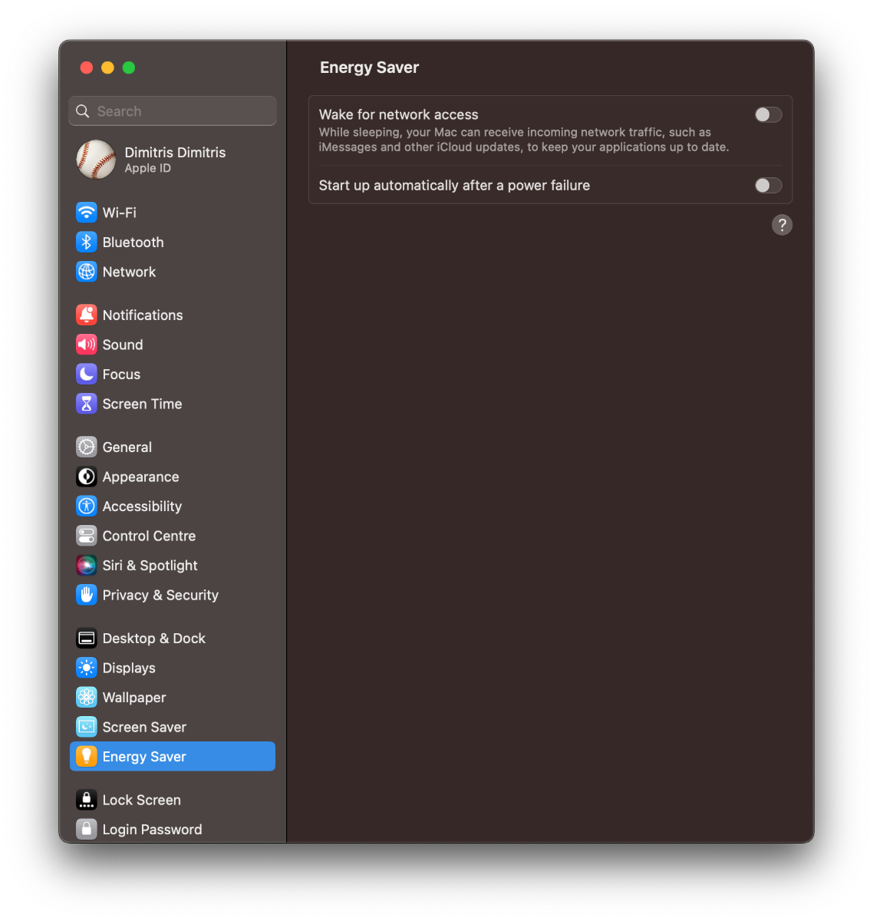Click the baseball Apple ID avatar

point(96,159)
